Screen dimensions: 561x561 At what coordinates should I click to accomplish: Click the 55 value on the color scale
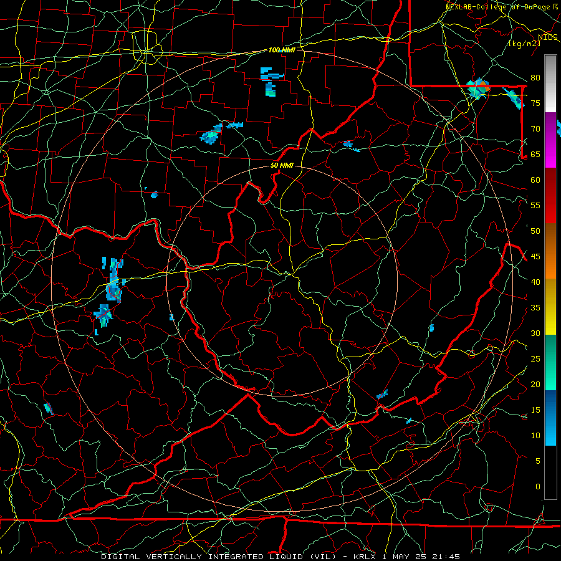point(535,205)
